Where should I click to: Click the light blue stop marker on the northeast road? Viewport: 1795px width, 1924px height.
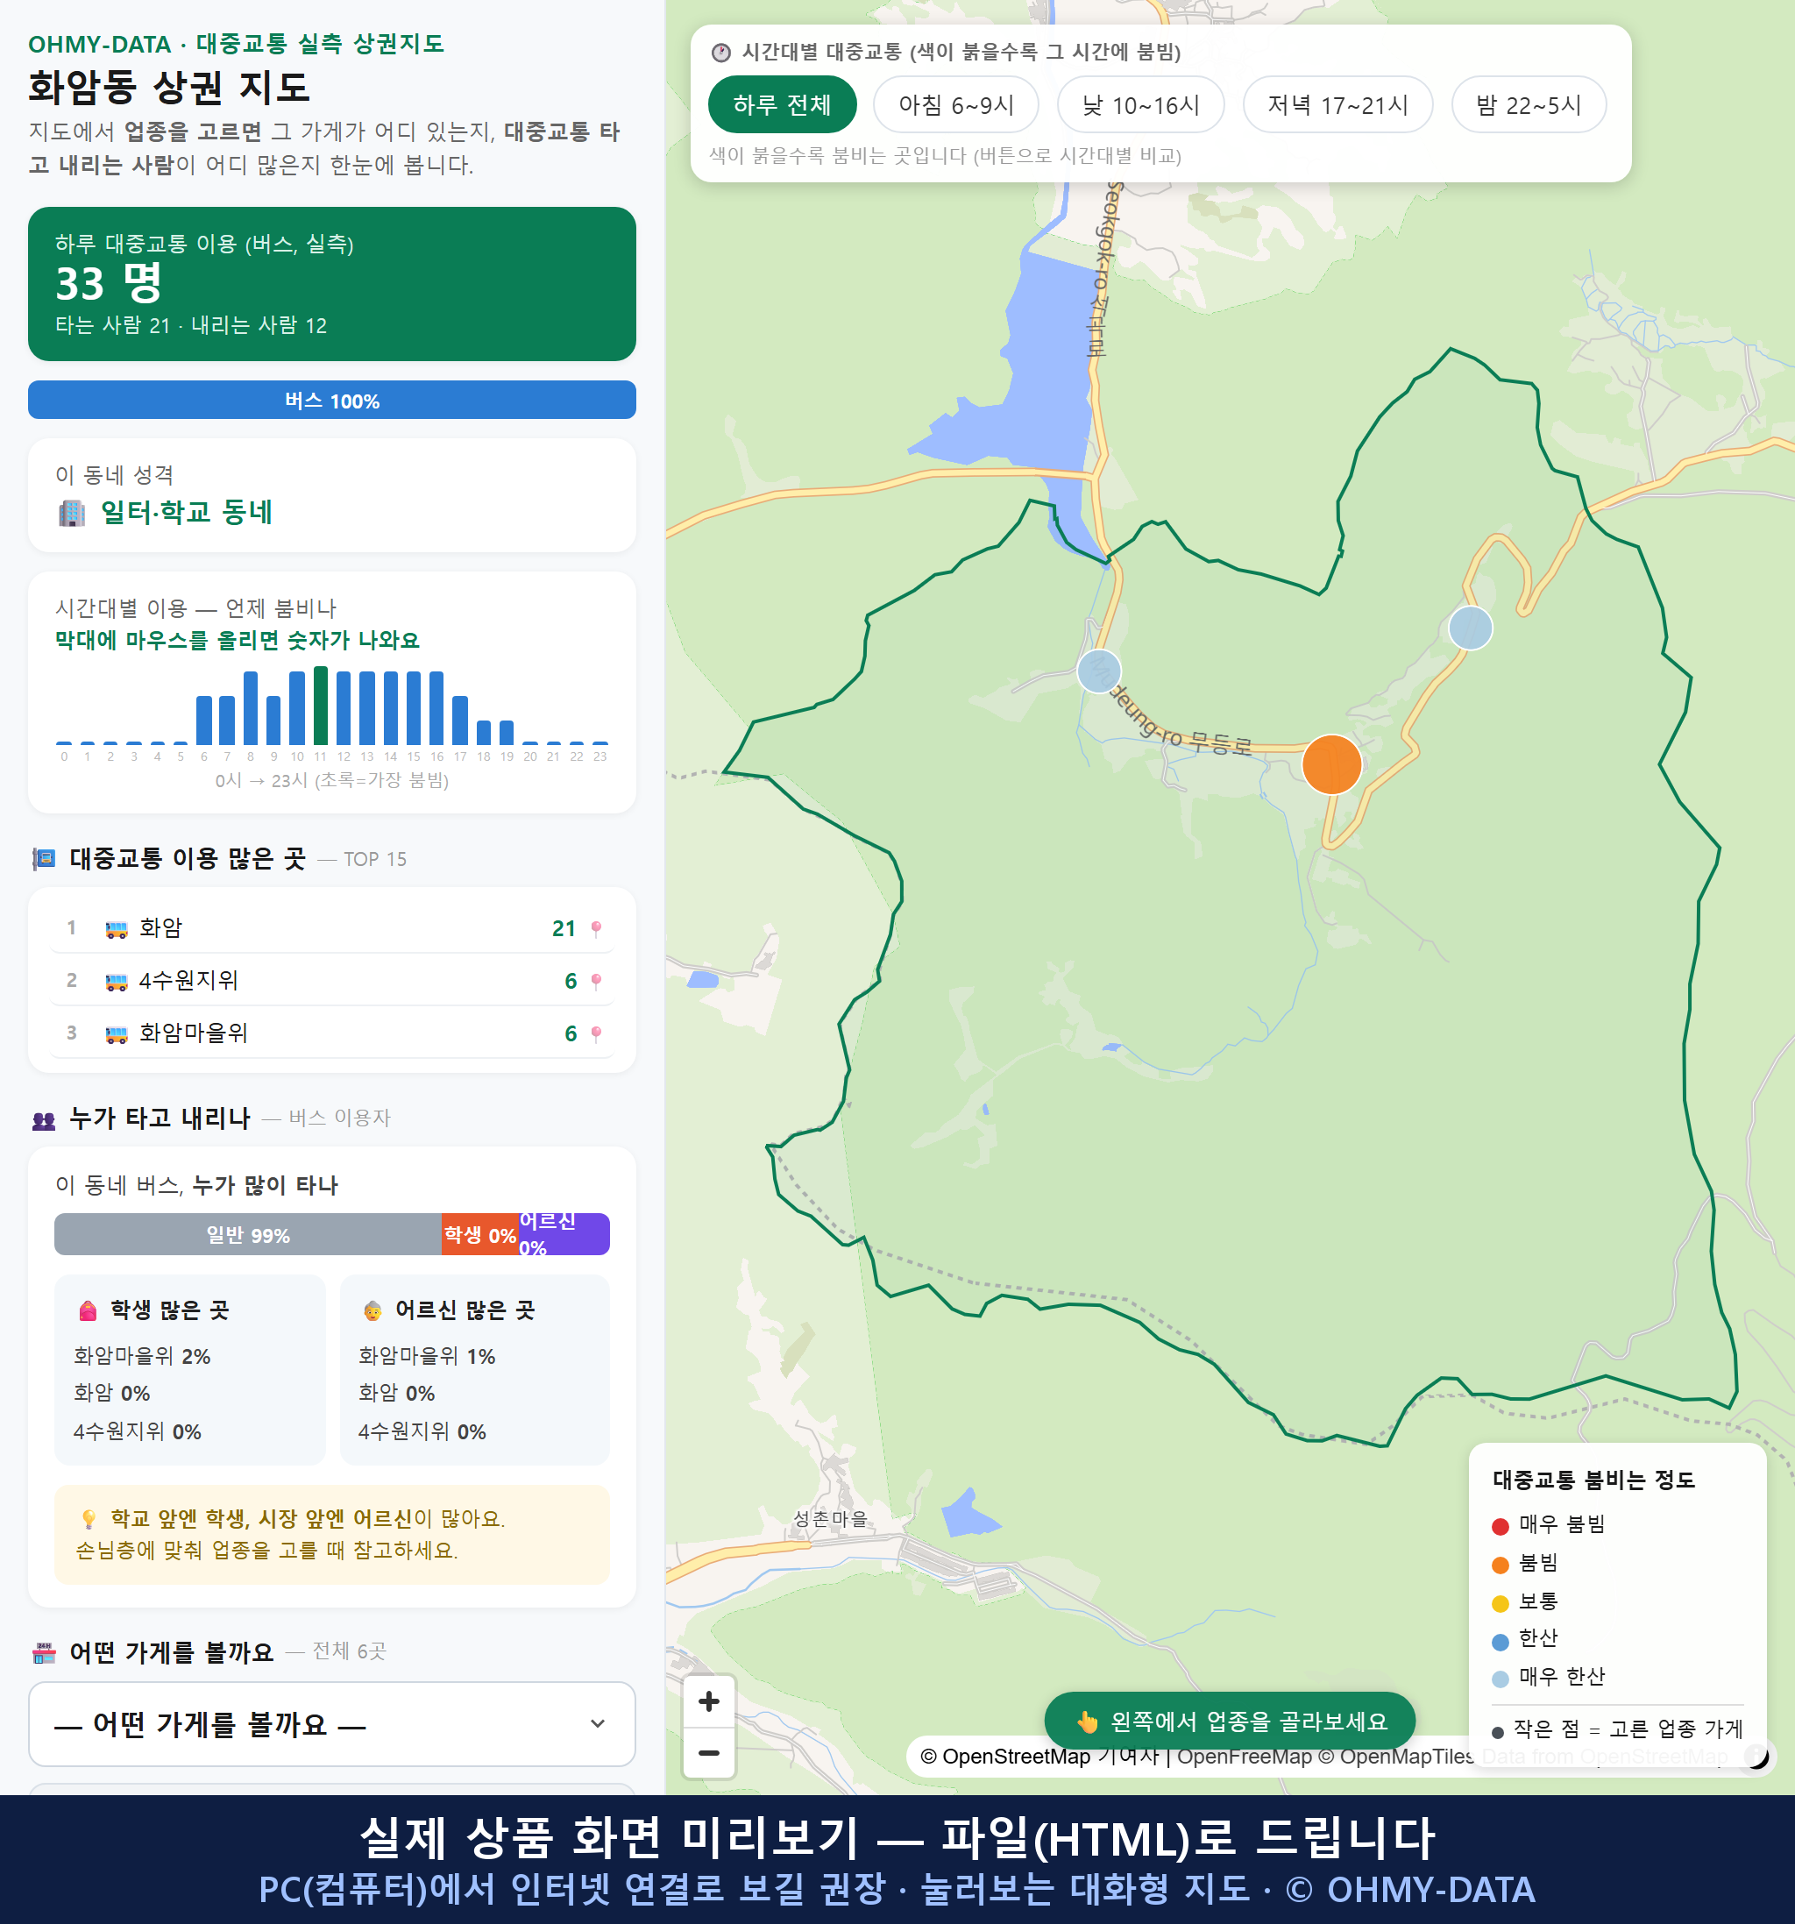pyautogui.click(x=1470, y=628)
